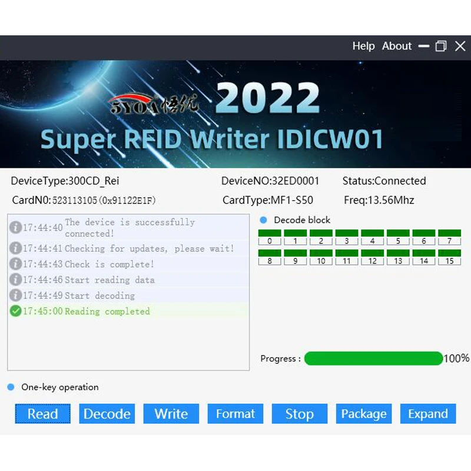Screen dimensions: 471x471
Task: Click the Format button
Action: [235, 414]
